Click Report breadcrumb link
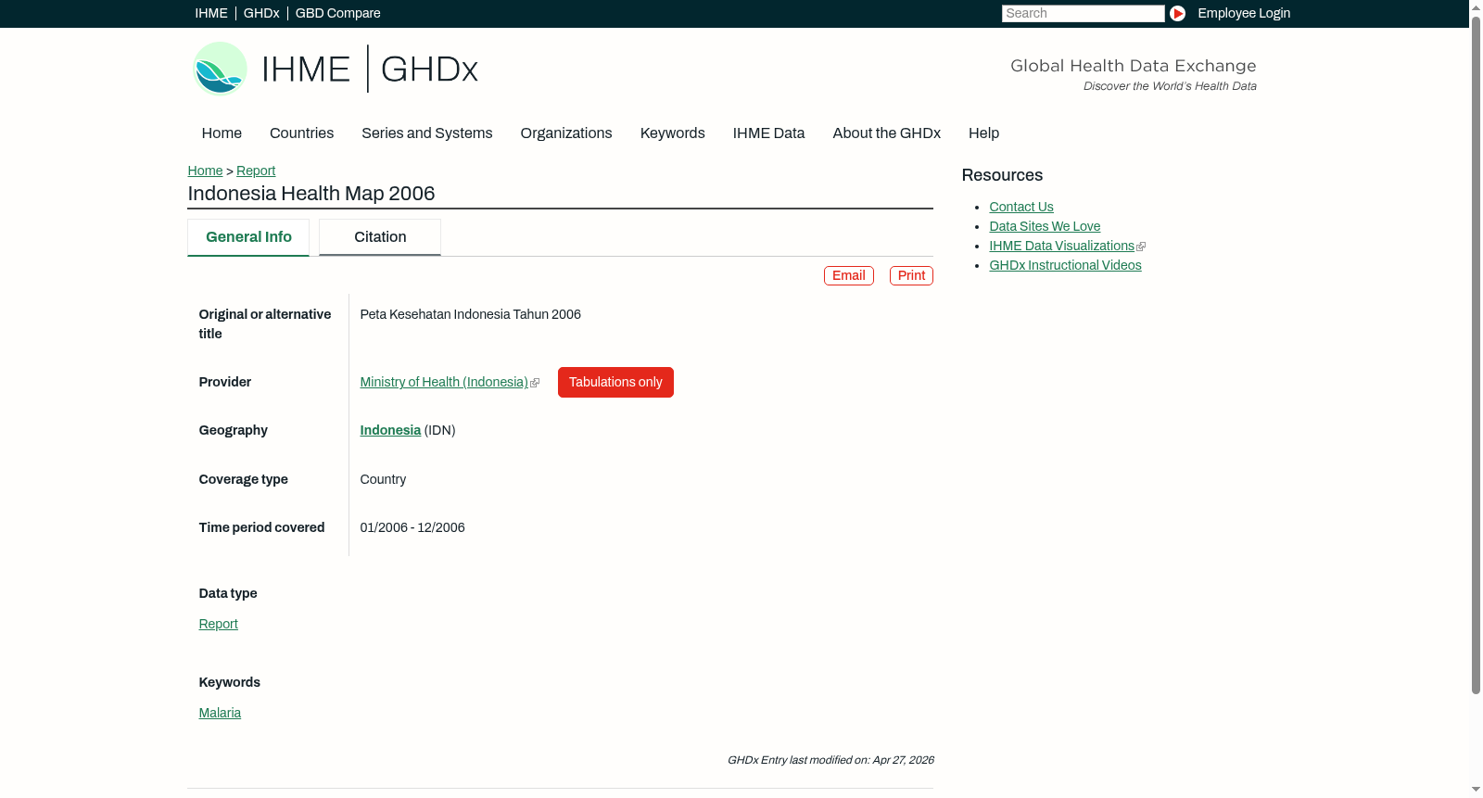Screen dimensions: 1483x798 (256, 171)
